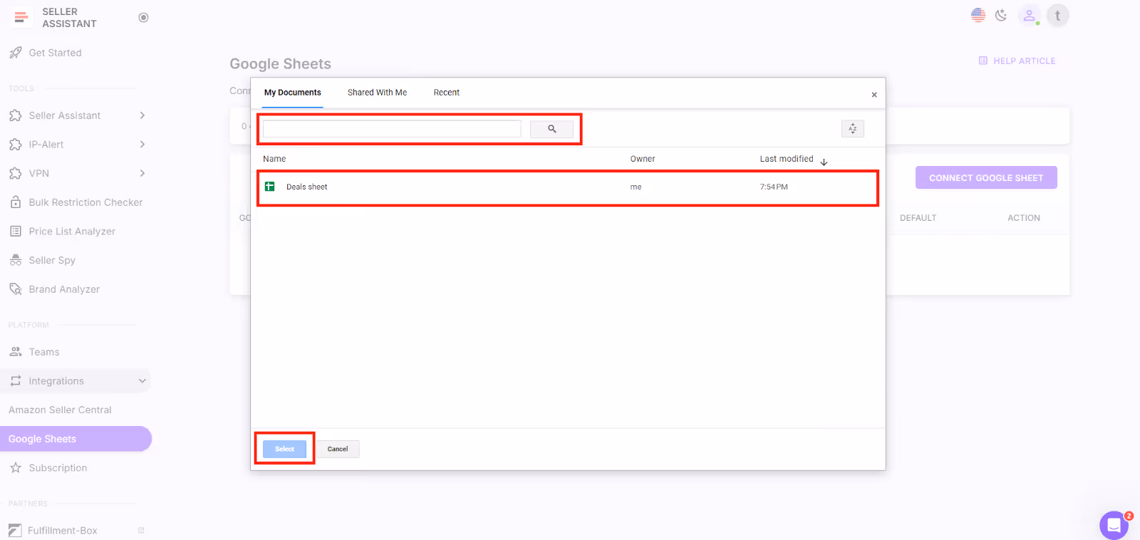Toggle dark mode moon icon

pyautogui.click(x=1001, y=16)
